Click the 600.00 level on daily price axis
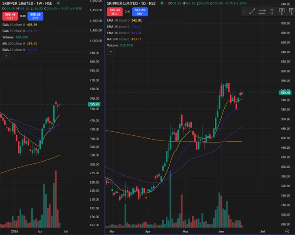 285,71
